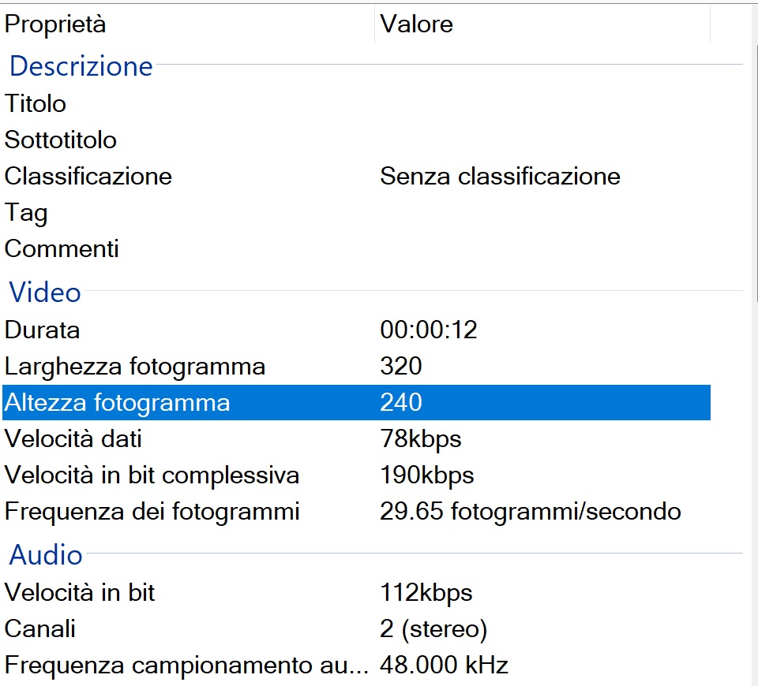758x686 pixels.
Task: Select the Tag property row
Action: click(x=26, y=212)
